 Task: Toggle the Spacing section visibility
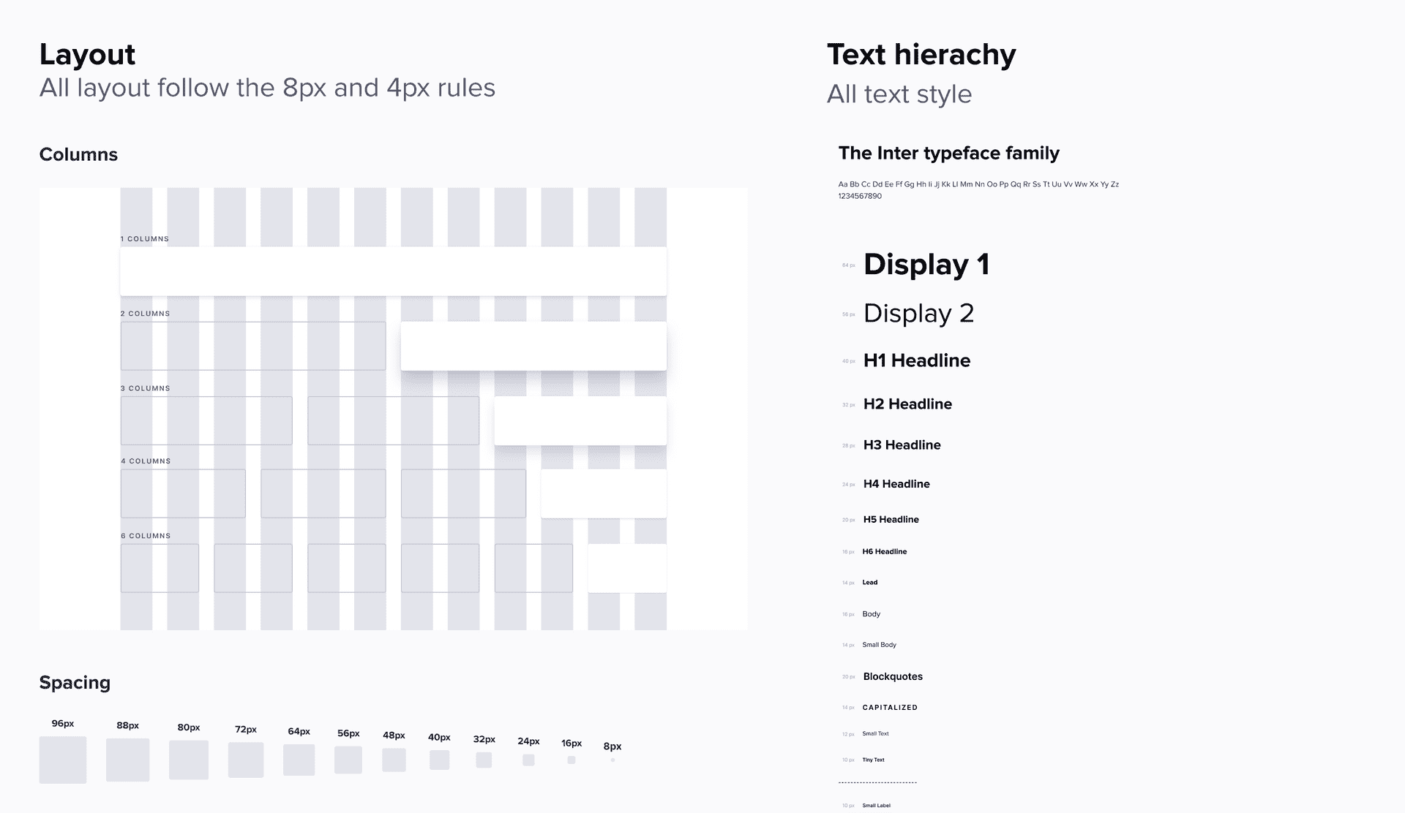[75, 682]
